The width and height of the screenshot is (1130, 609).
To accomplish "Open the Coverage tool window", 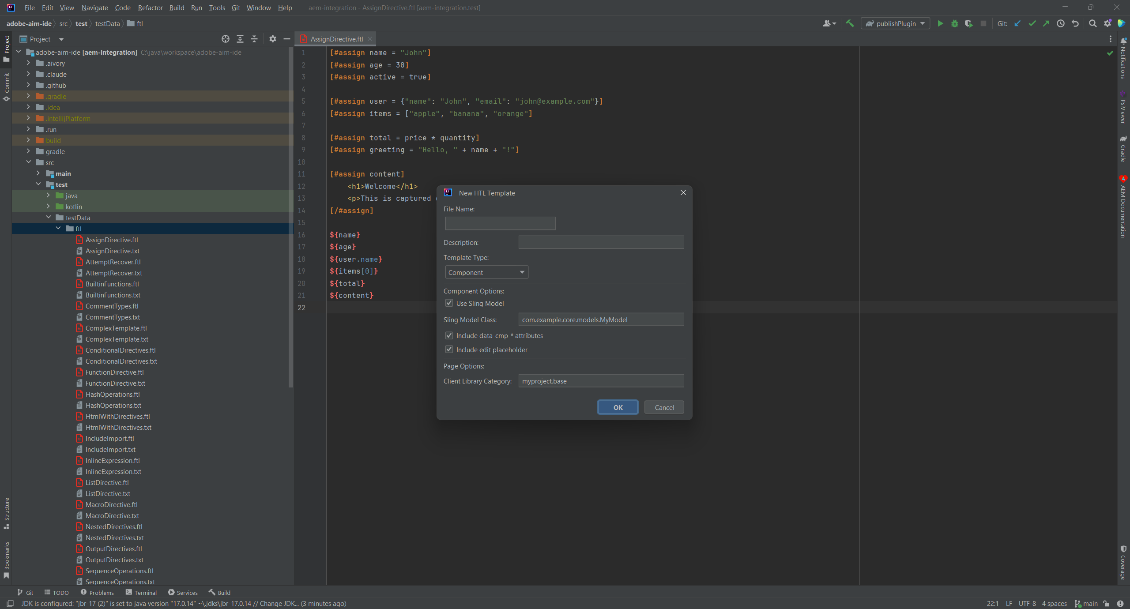I will [x=1123, y=563].
